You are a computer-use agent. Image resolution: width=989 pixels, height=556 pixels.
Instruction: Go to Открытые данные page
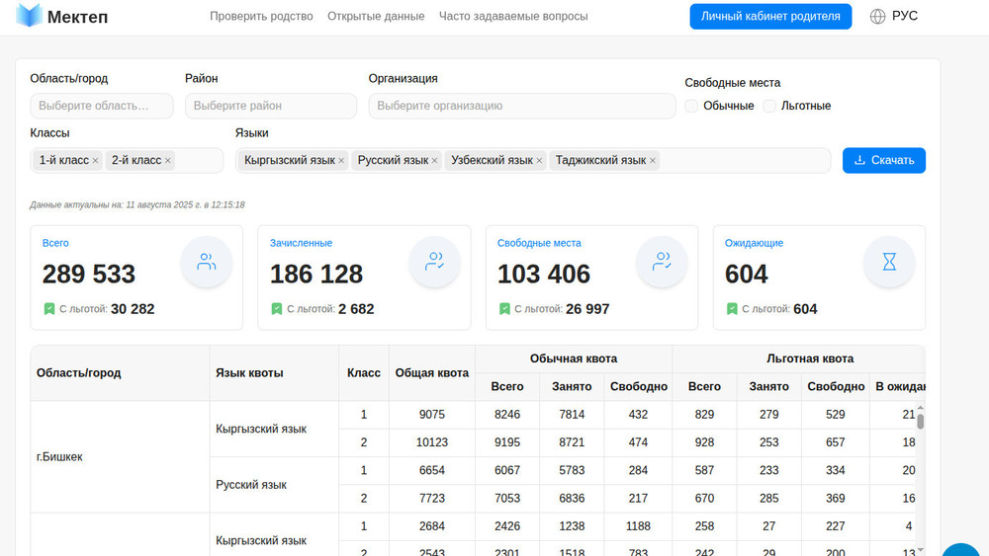pos(376,17)
